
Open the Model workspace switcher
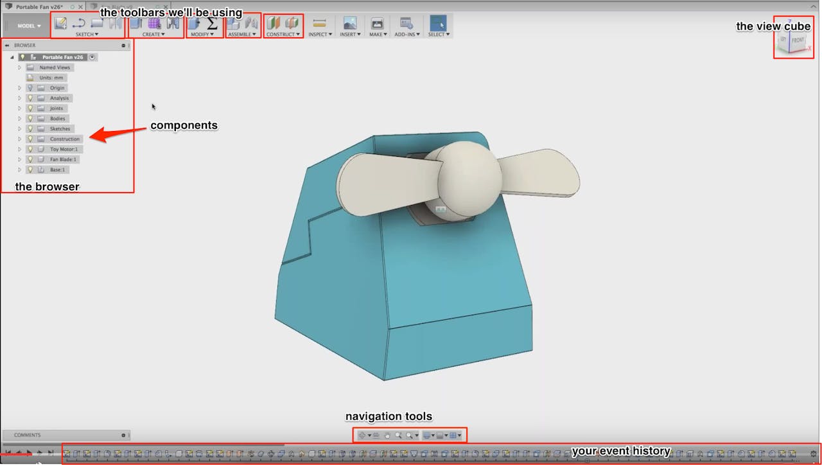pos(26,25)
